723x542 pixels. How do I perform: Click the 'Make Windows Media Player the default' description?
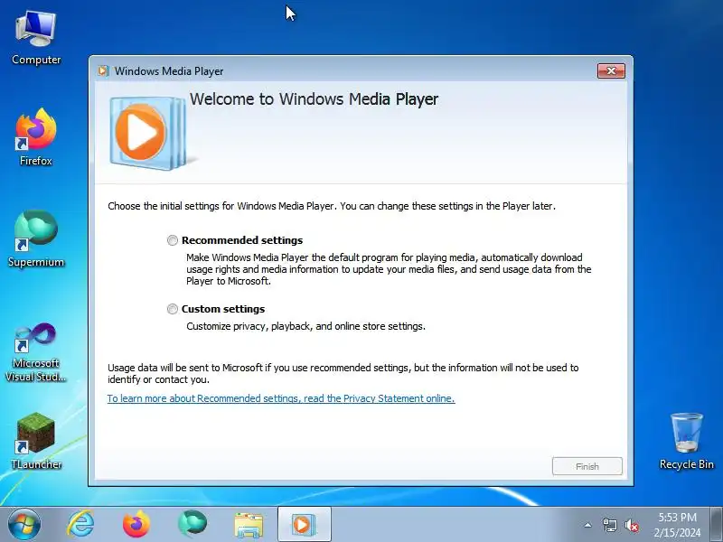(x=389, y=269)
